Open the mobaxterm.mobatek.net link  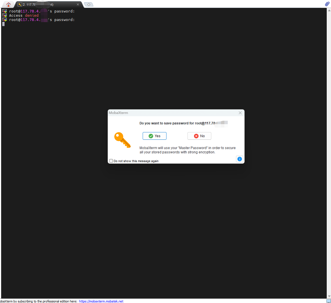click(x=101, y=301)
